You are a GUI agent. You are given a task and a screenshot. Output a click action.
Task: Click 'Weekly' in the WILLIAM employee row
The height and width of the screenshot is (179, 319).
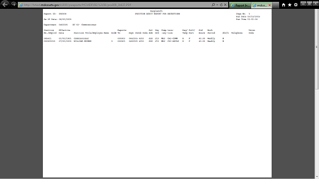click(211, 41)
